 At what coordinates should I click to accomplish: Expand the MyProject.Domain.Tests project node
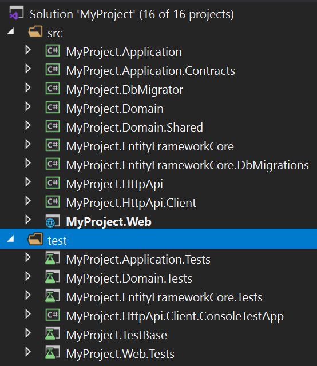click(28, 277)
